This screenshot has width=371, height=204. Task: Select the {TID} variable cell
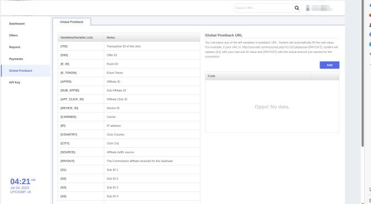coord(81,46)
